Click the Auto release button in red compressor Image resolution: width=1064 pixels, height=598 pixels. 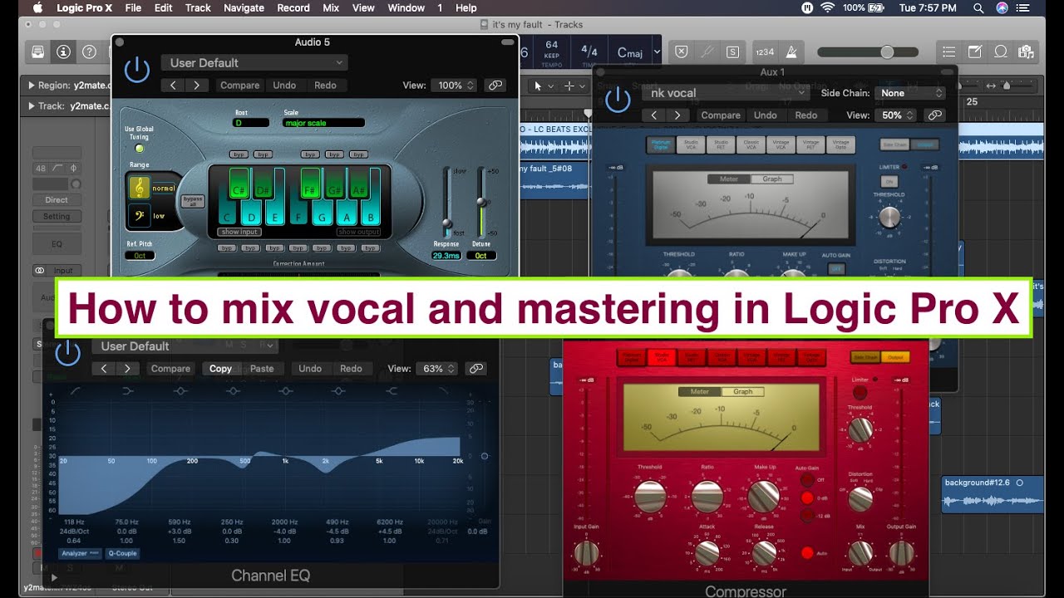point(806,552)
